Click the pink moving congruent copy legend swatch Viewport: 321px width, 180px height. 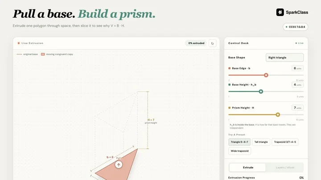(x=43, y=54)
